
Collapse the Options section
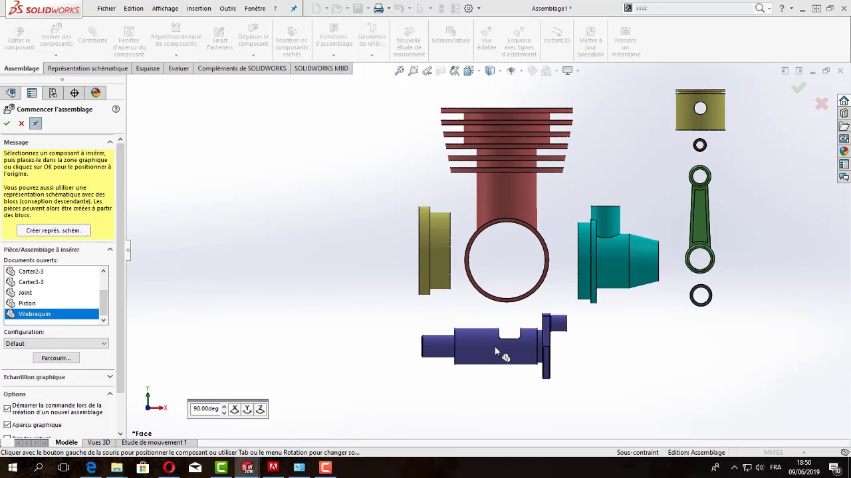(110, 394)
